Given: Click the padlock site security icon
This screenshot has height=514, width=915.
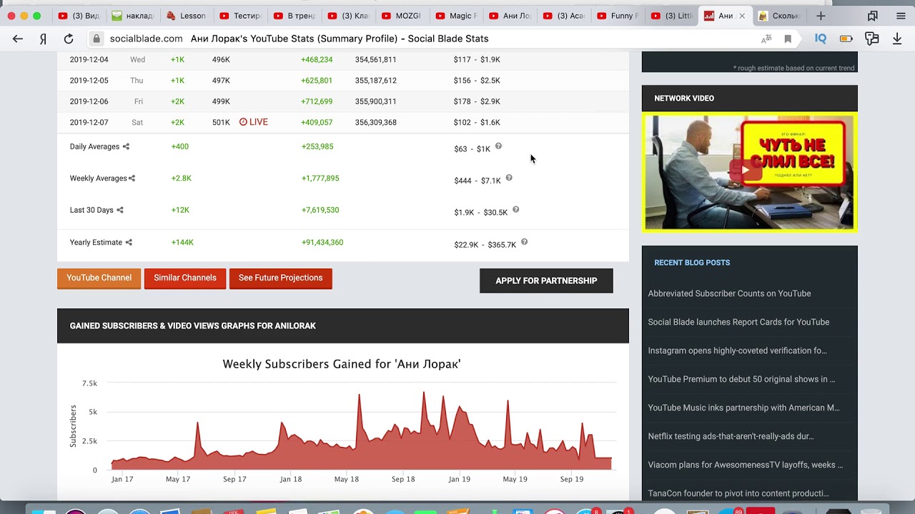Looking at the screenshot, I should [97, 39].
